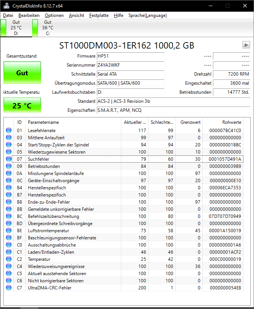This screenshot has width=254, height=309.
Task: Click status icon of Geräte-Einschaltvorgänge row
Action: pyautogui.click(x=9, y=180)
